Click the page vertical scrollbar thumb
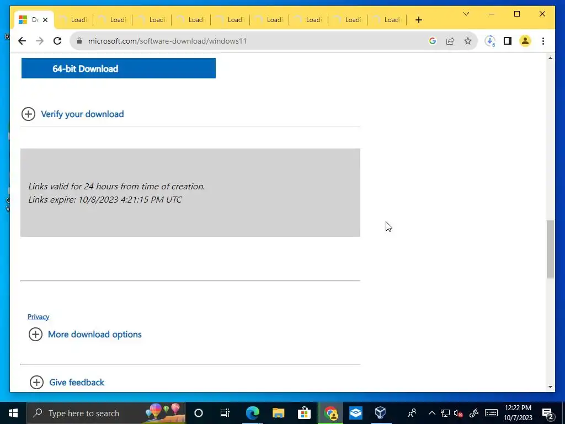 point(550,250)
